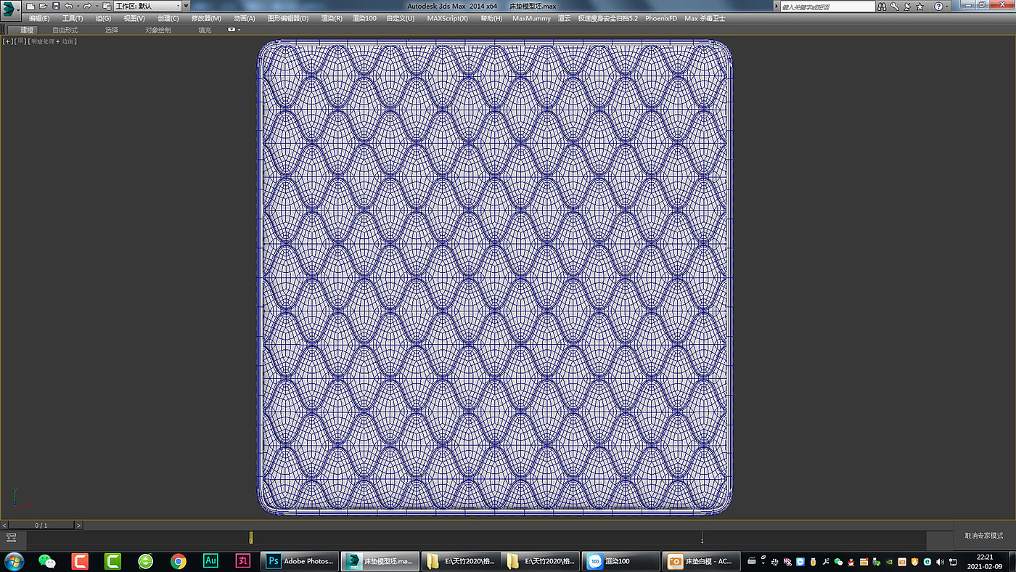This screenshot has height=572, width=1016.
Task: Click the Redo arrow icon
Action: pos(87,6)
